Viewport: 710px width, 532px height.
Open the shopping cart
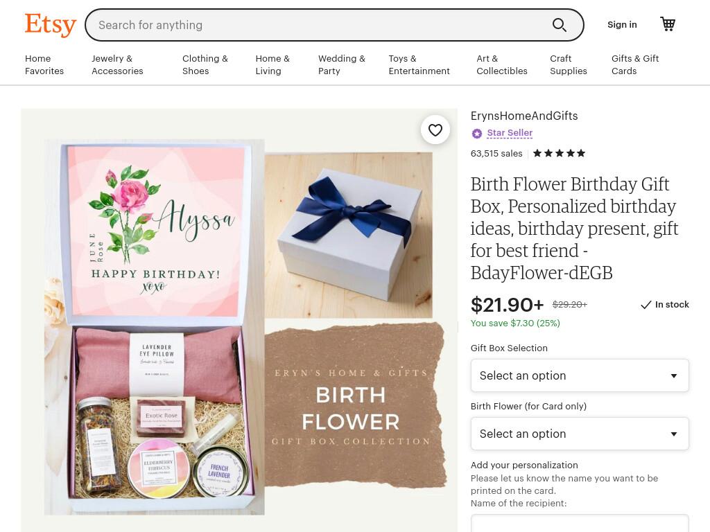coord(668,24)
